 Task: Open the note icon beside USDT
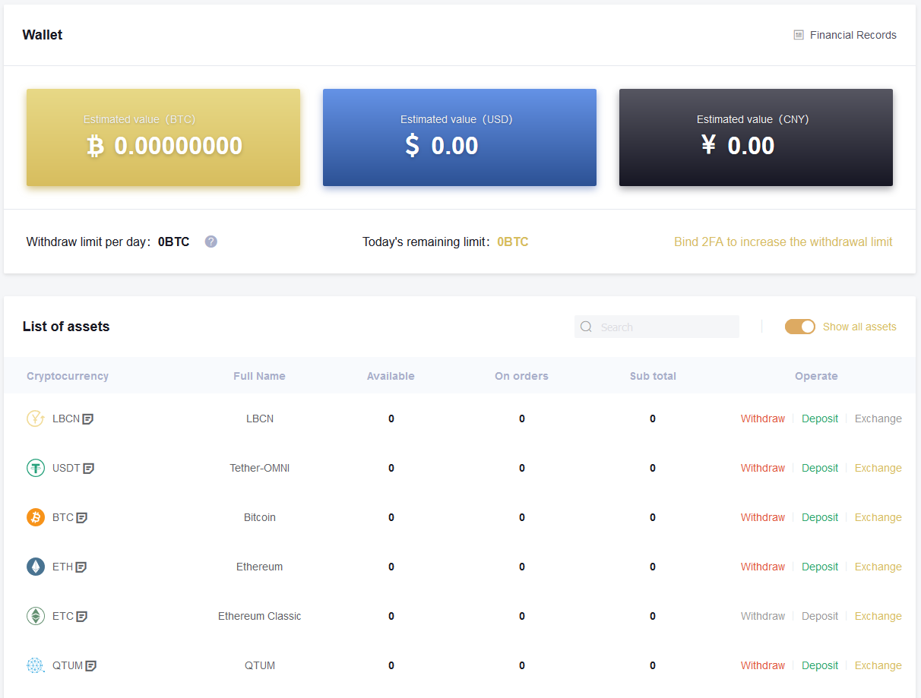pyautogui.click(x=89, y=469)
